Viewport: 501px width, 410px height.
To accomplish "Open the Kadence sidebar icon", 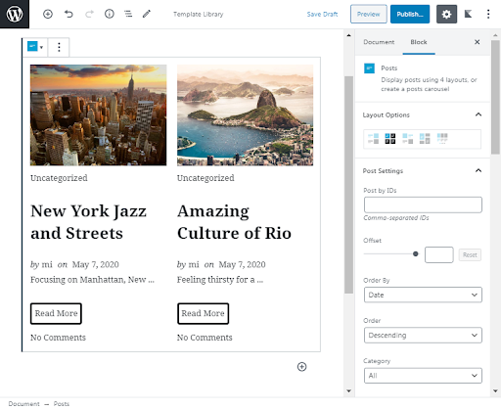I will coord(468,14).
